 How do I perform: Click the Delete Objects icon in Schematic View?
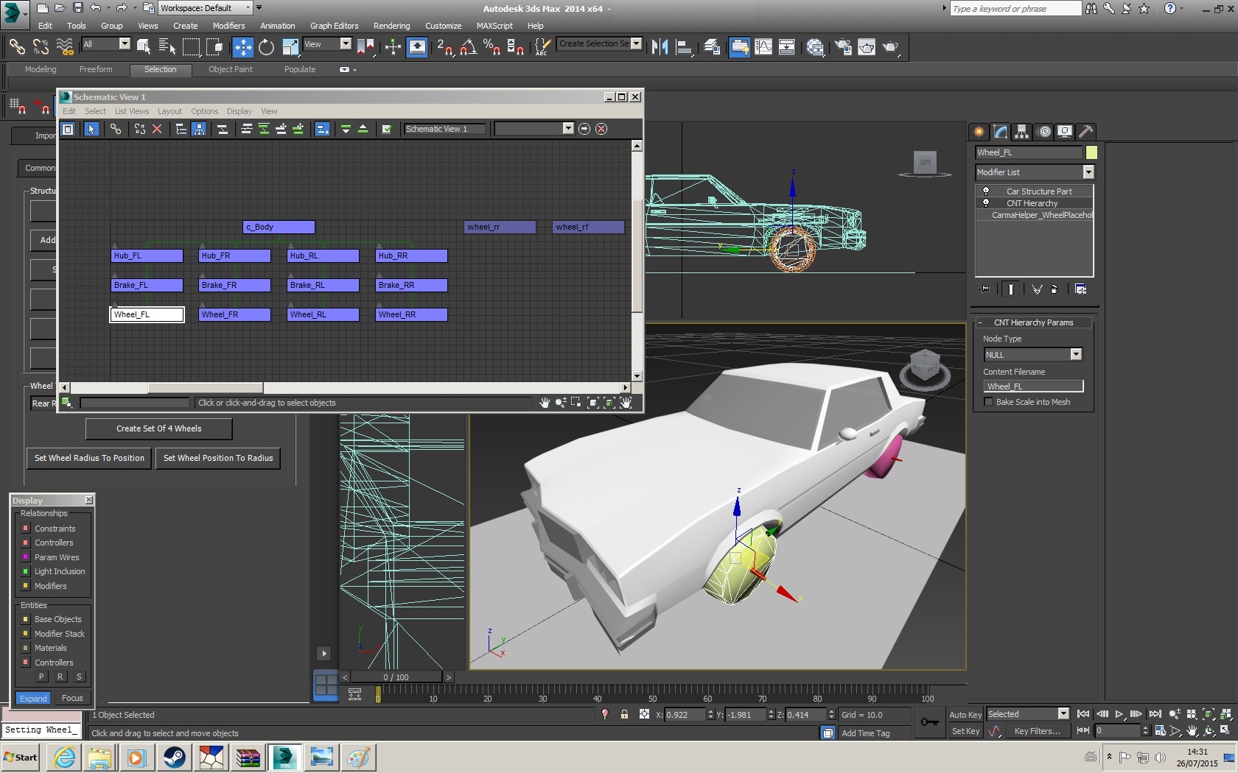(x=157, y=129)
